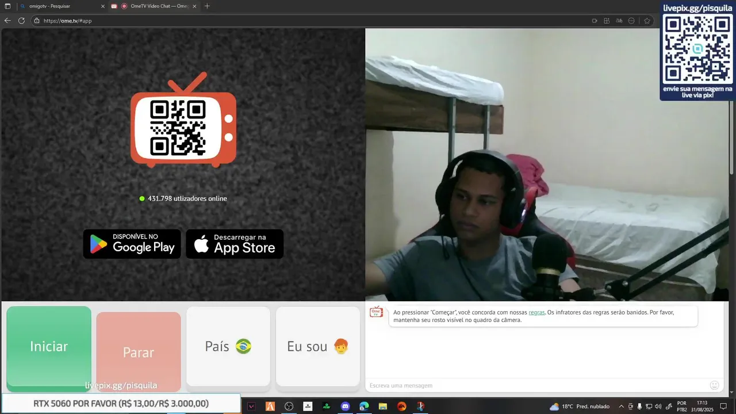The height and width of the screenshot is (414, 736).
Task: Click the microphone tray icon
Action: click(639, 407)
